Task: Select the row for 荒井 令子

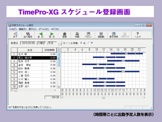Action: 34,62
